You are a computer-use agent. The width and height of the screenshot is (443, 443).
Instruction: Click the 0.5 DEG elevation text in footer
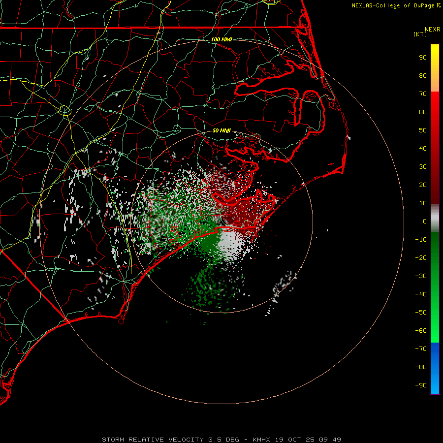(x=224, y=440)
